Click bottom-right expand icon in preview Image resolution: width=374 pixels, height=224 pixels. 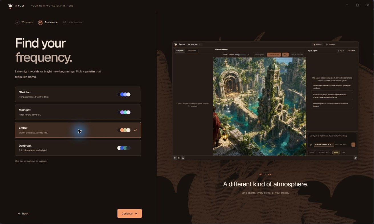pos(355,158)
